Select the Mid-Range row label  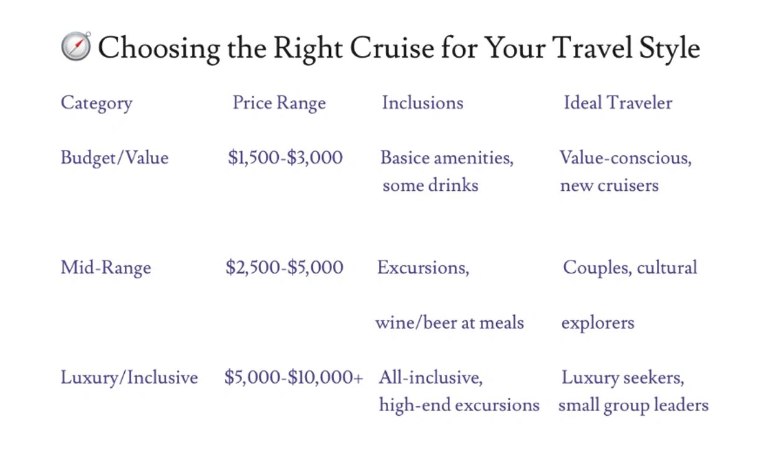coord(106,268)
